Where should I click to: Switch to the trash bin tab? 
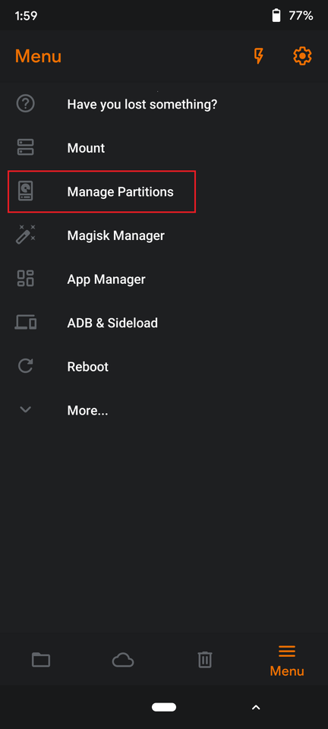(x=205, y=659)
